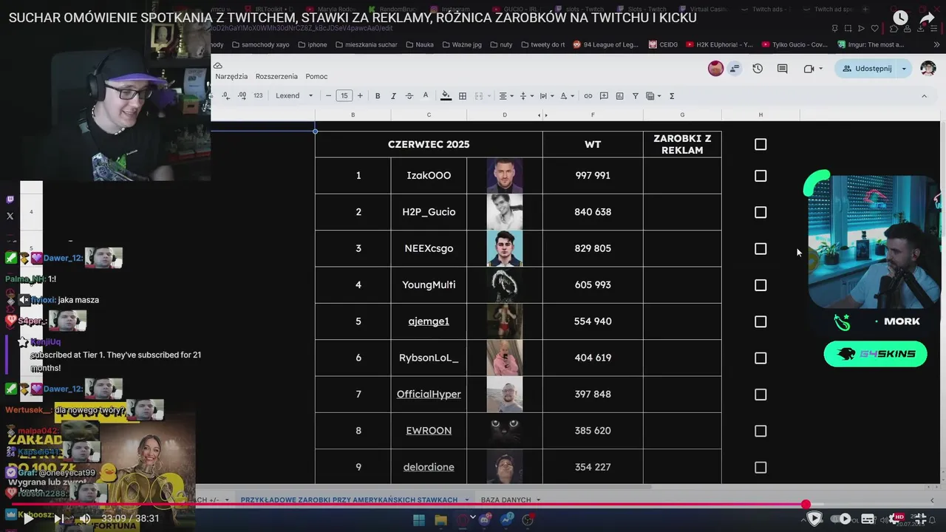Open the 123 number format menu

(x=258, y=95)
